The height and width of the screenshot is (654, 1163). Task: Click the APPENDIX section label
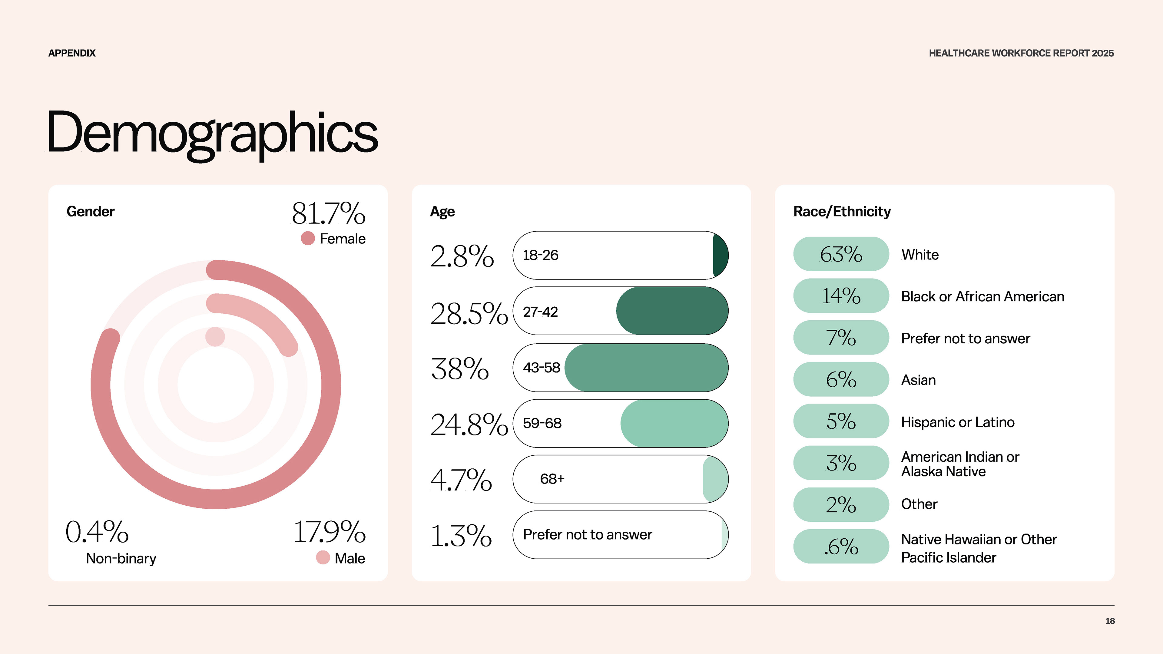click(x=72, y=53)
